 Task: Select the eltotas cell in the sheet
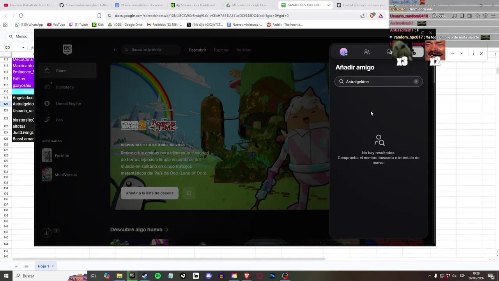23,126
